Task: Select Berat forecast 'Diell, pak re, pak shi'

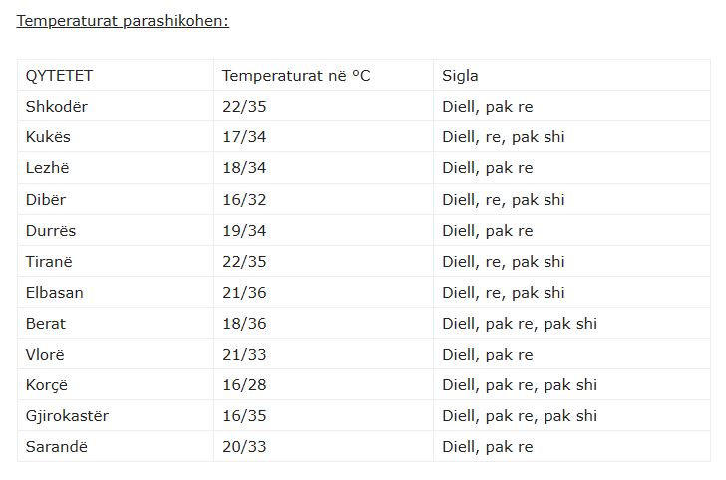Action: [520, 323]
